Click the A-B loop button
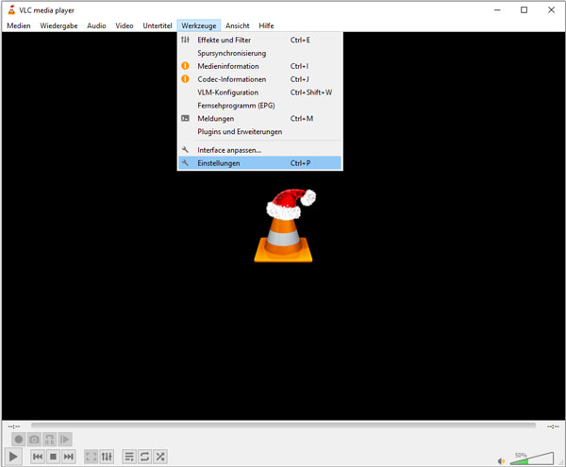 pos(49,440)
